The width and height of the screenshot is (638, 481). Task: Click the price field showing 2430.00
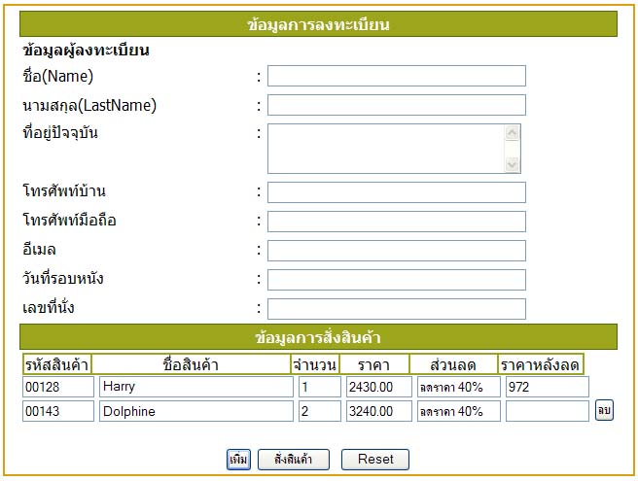(x=378, y=387)
